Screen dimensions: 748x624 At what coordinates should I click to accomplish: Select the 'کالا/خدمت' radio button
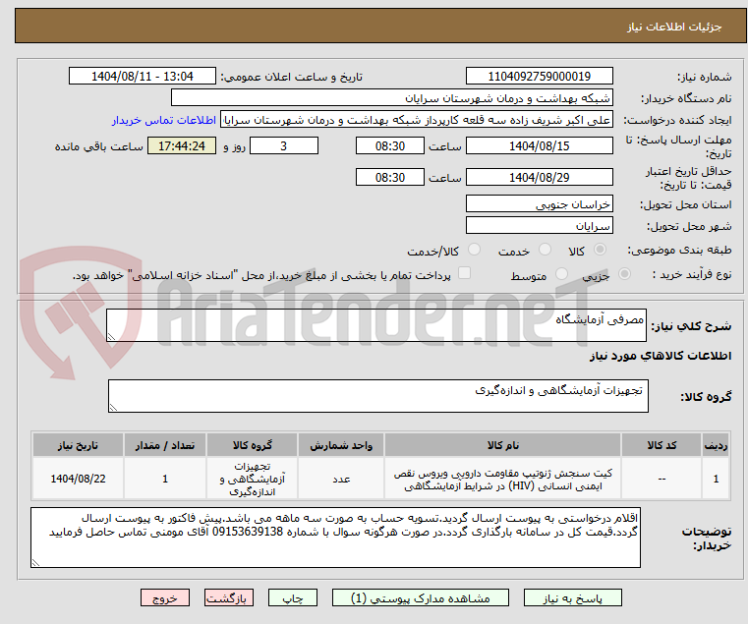pos(474,250)
